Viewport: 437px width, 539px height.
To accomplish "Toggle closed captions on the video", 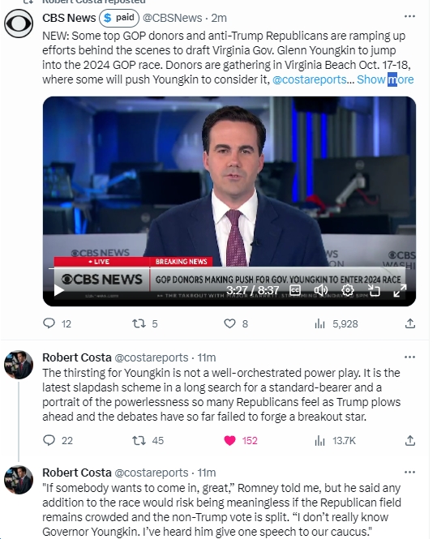I will [295, 290].
